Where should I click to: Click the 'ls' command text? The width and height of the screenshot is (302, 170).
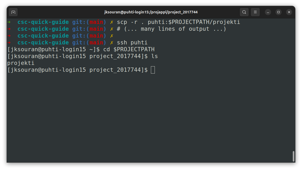[154, 56]
